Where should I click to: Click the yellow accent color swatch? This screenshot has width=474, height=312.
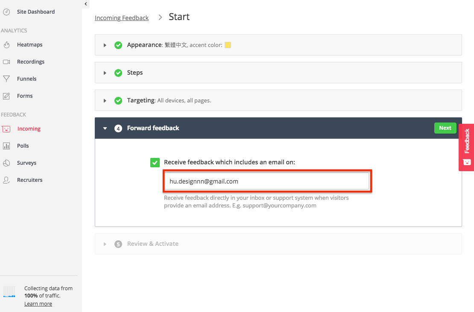(x=228, y=45)
